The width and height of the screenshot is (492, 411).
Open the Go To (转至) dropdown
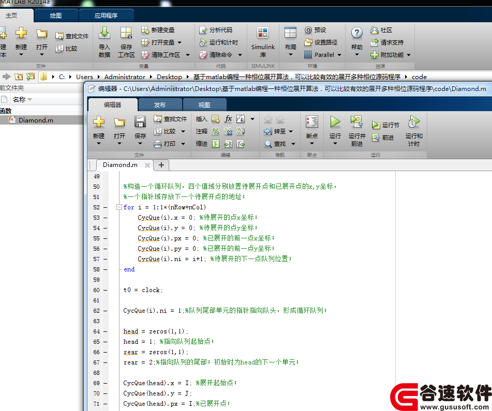(x=291, y=131)
